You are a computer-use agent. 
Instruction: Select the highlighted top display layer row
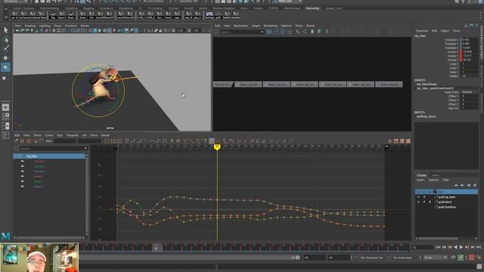point(446,192)
